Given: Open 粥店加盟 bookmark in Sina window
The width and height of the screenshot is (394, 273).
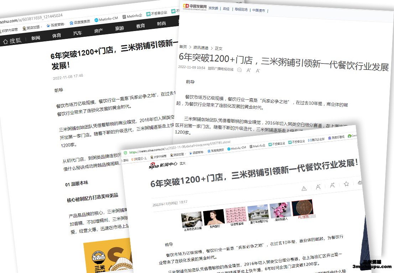Looking at the screenshot, I should click(178, 155).
